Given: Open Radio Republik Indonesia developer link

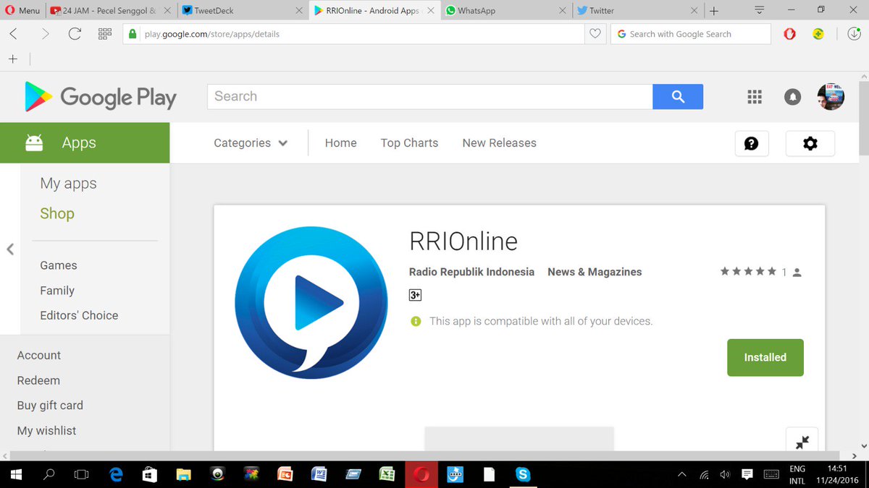Looking at the screenshot, I should click(x=471, y=272).
